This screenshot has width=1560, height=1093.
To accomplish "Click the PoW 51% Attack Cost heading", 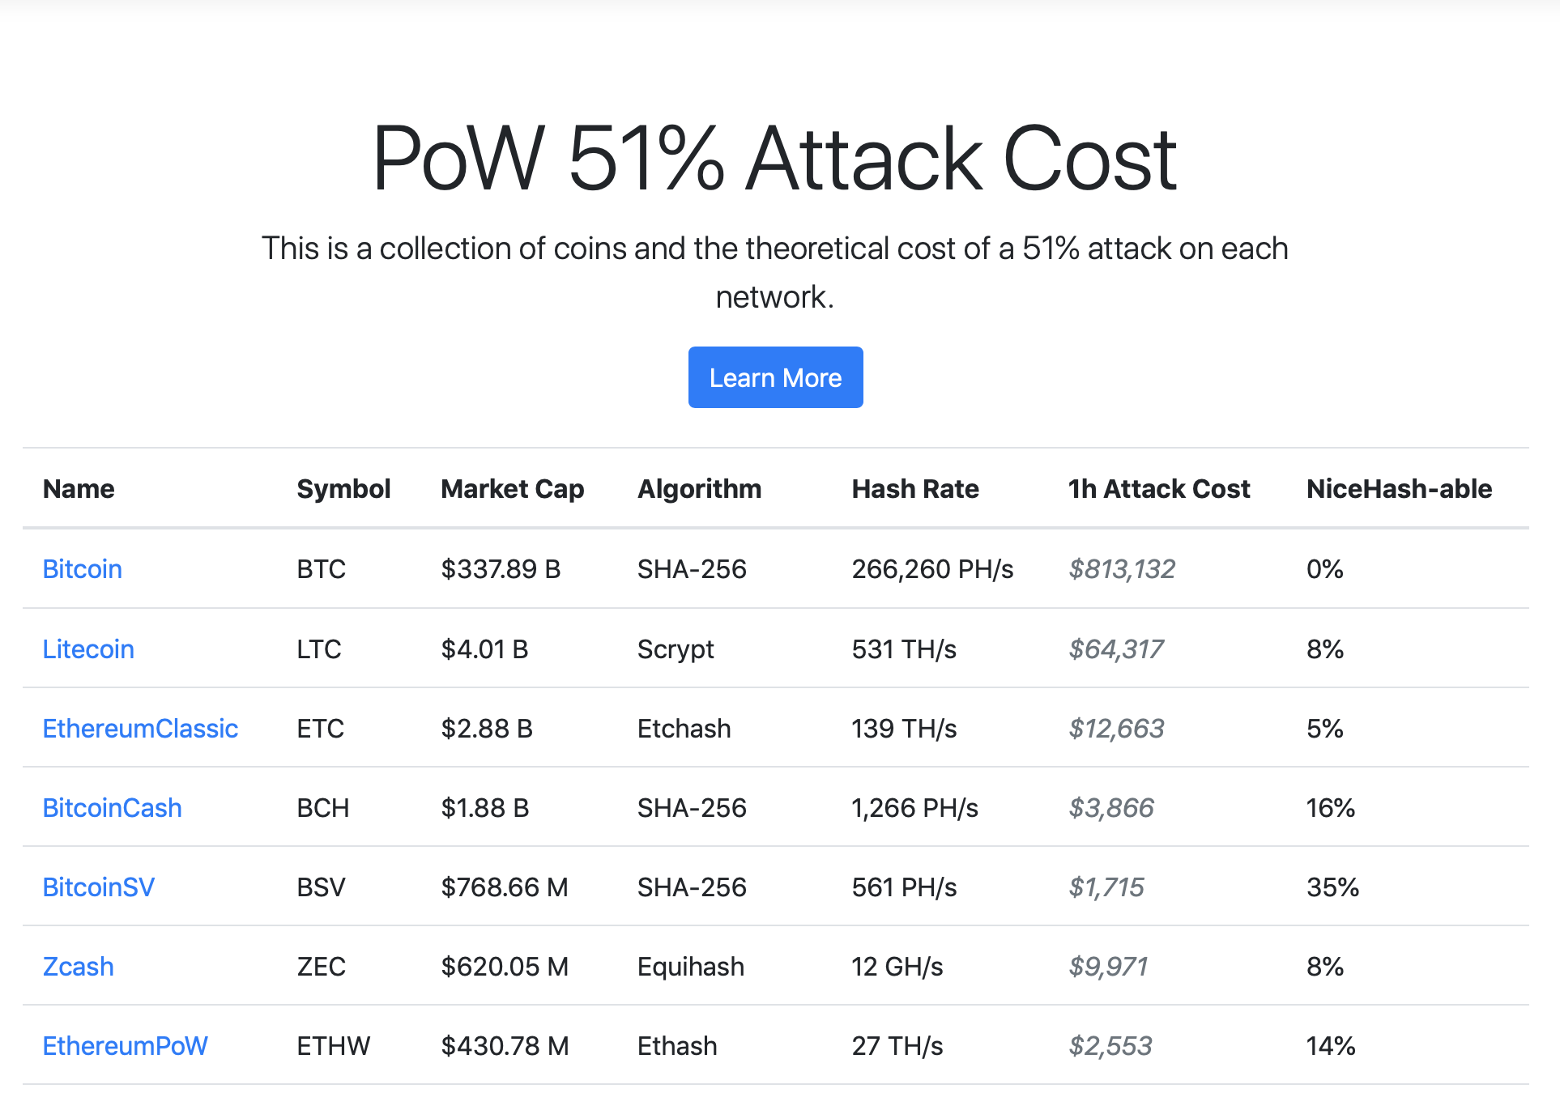I will [775, 159].
